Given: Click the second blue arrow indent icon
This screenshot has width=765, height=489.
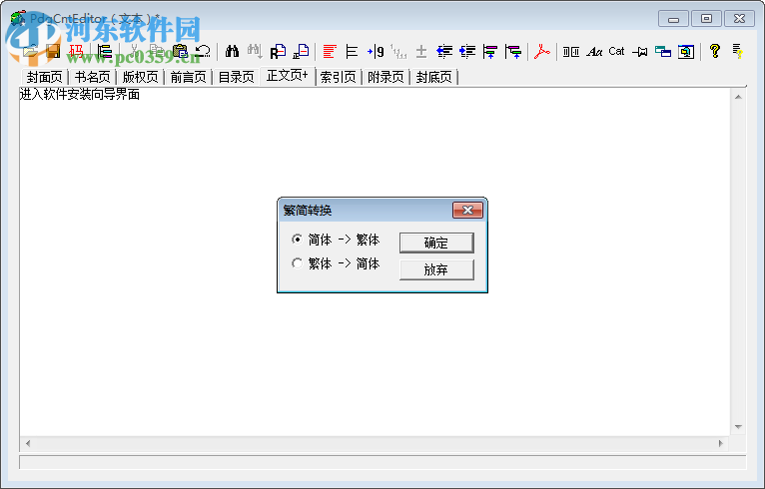Looking at the screenshot, I should pyautogui.click(x=467, y=51).
